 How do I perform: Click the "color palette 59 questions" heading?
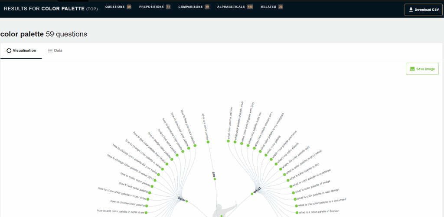tap(44, 34)
